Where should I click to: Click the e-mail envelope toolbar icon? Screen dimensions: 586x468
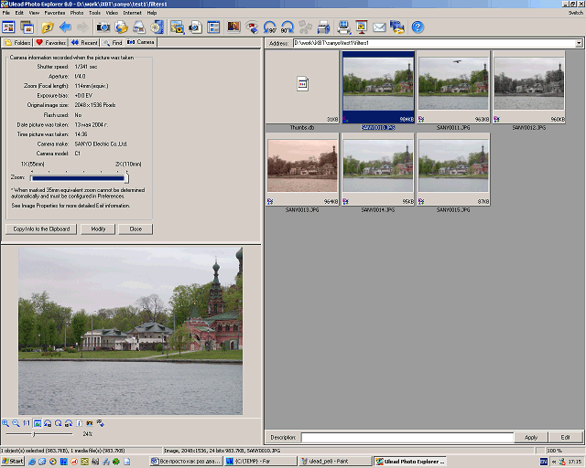pos(378,27)
